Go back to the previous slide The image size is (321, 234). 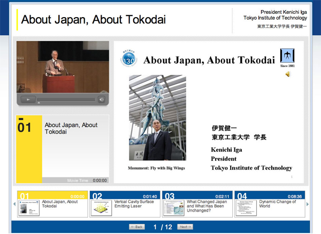click(x=137, y=227)
